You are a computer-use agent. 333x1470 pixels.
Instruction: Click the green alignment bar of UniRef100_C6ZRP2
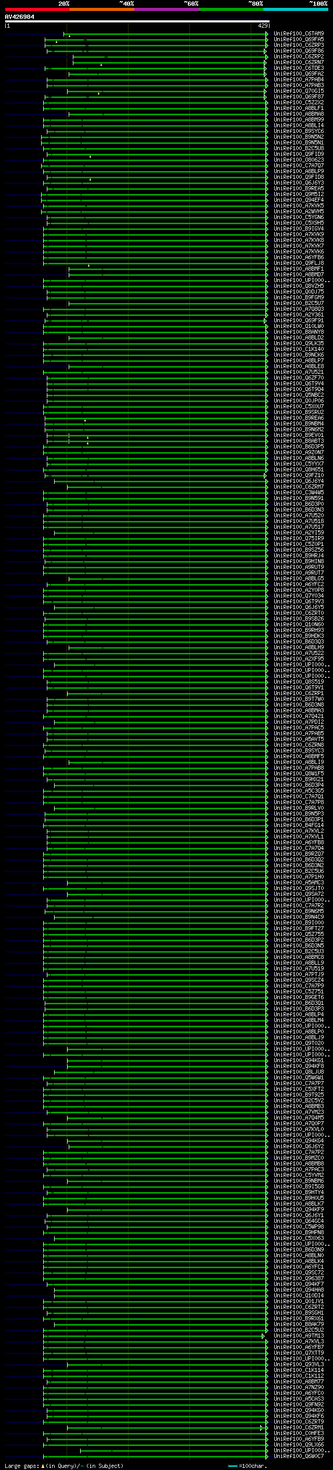[x=170, y=57]
